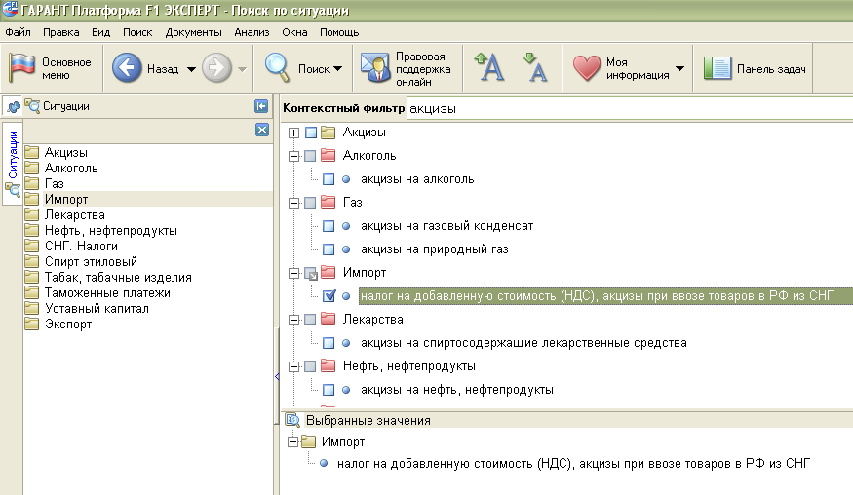The height and width of the screenshot is (495, 853).
Task: Click the selected НДС item under Выбранные значения
Action: (x=573, y=464)
